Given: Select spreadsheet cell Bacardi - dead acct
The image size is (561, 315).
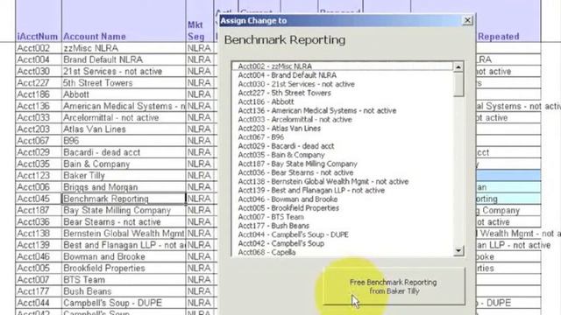Looking at the screenshot, I should point(124,152).
